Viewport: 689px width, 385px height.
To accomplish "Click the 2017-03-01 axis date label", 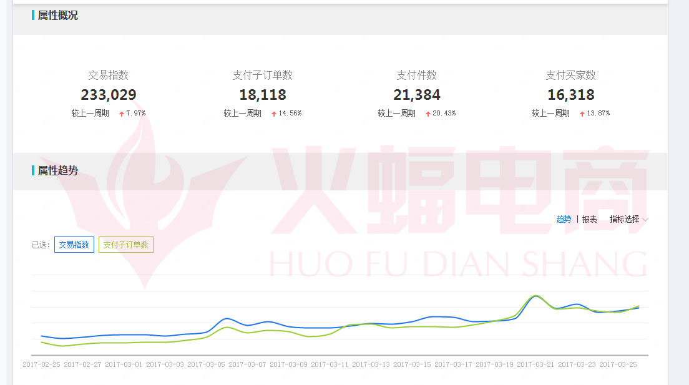I will tap(124, 365).
